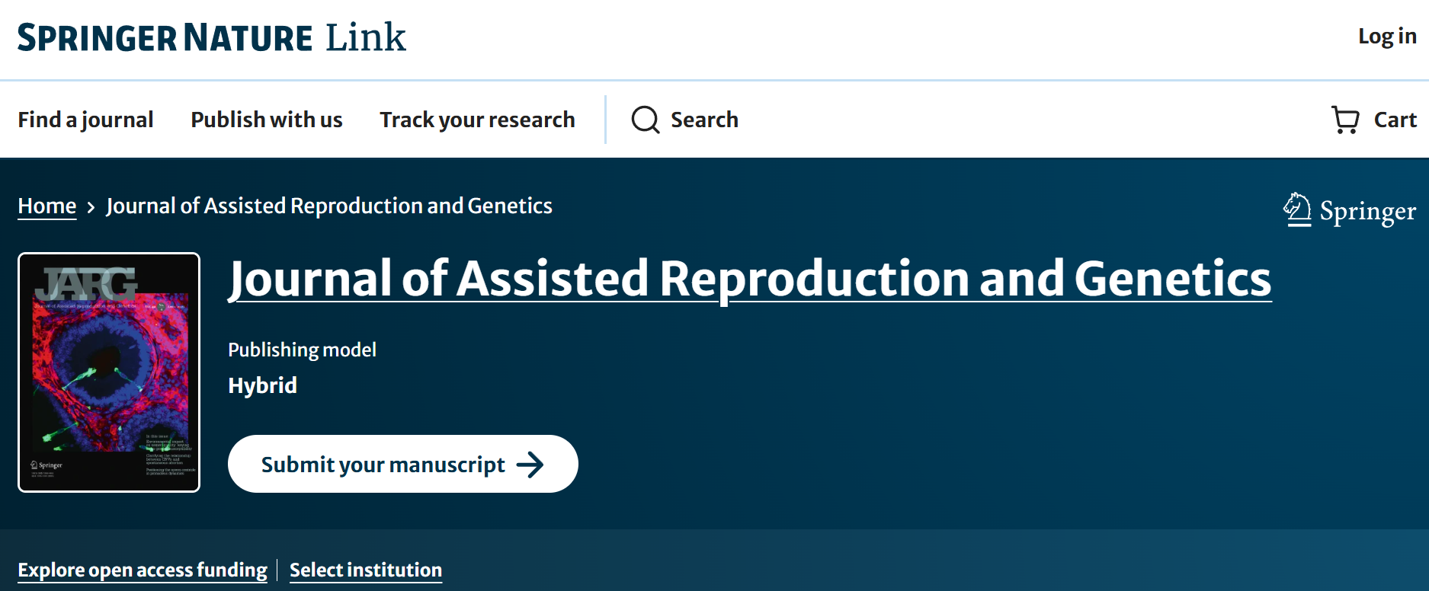Click the magnifying glass search icon
1429x591 pixels.
coord(645,120)
